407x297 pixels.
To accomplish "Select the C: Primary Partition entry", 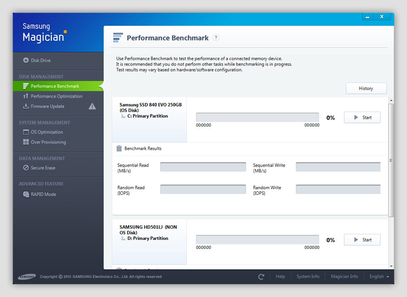I will [x=148, y=116].
